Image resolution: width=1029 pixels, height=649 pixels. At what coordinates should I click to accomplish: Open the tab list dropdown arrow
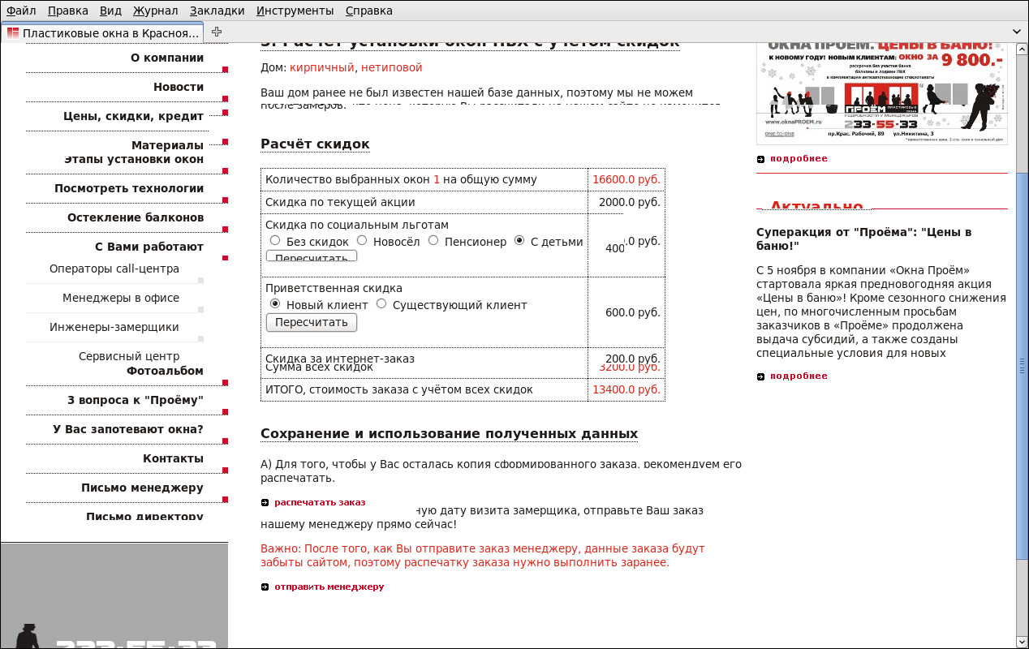tap(1017, 32)
